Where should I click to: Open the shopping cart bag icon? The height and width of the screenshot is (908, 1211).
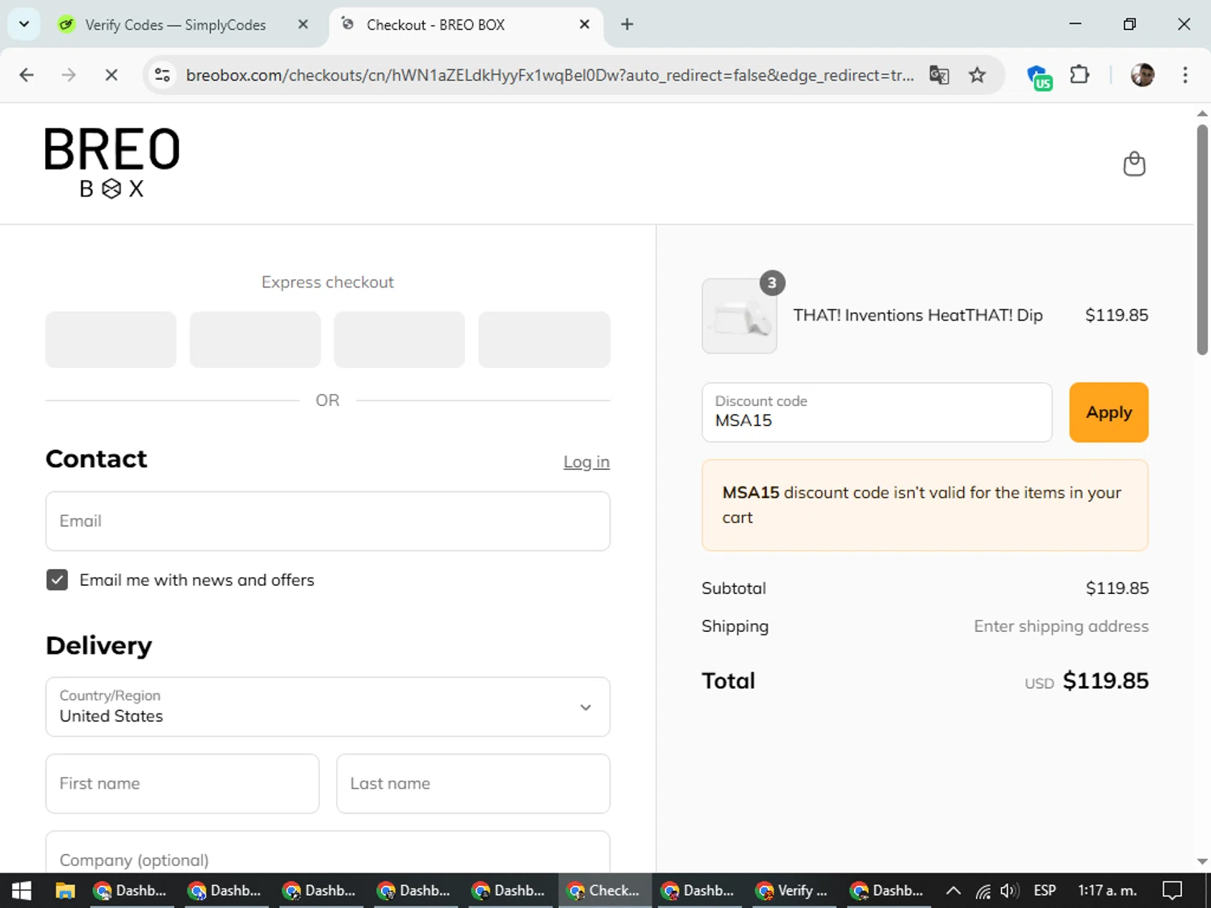[x=1134, y=164]
